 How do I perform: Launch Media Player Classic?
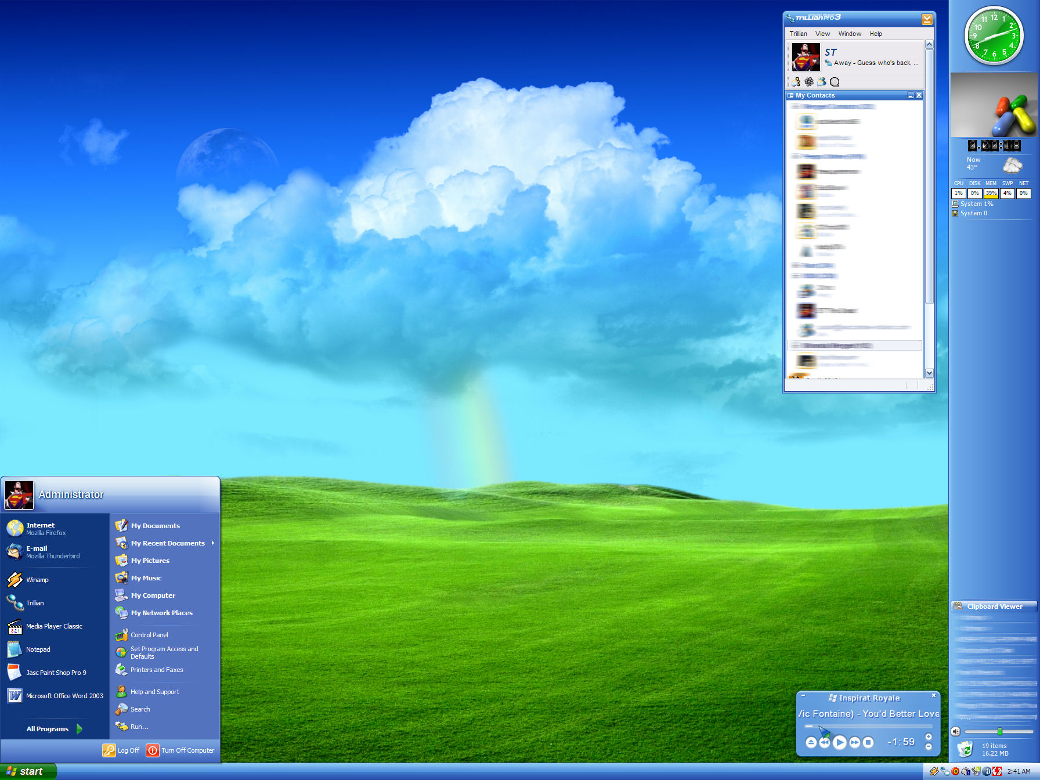click(x=55, y=626)
